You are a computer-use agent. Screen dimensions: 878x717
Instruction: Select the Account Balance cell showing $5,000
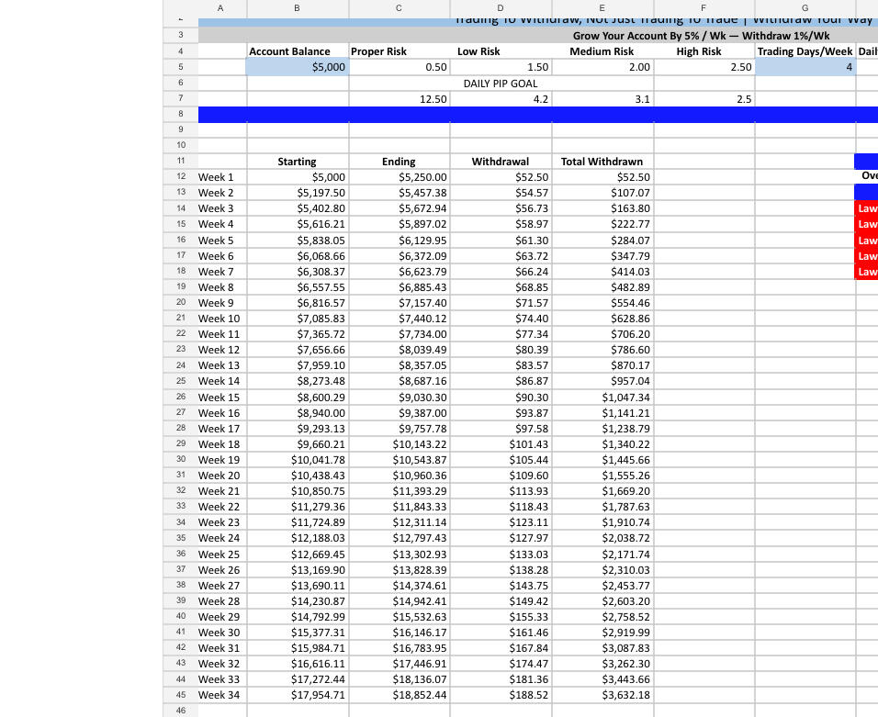coord(298,67)
